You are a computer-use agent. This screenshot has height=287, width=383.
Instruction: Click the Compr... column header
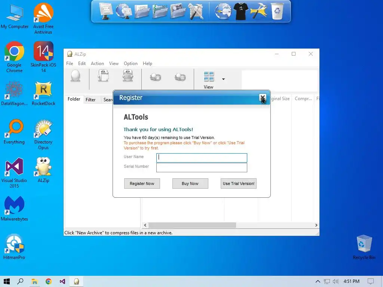coord(303,99)
